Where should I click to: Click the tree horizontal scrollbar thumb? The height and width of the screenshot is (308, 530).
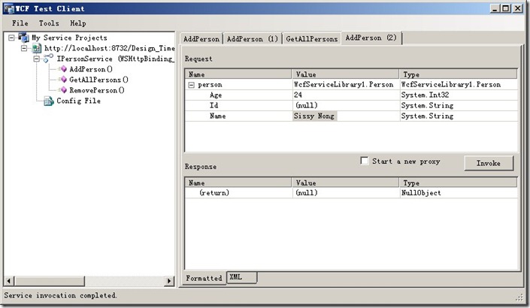tap(50, 281)
